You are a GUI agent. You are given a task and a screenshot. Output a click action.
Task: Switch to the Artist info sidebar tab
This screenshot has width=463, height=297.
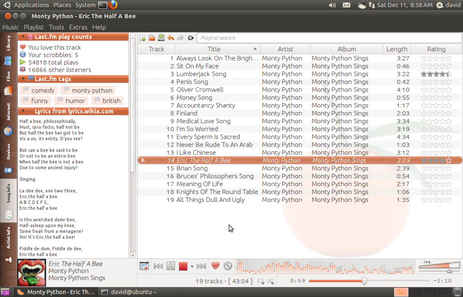tap(7, 237)
